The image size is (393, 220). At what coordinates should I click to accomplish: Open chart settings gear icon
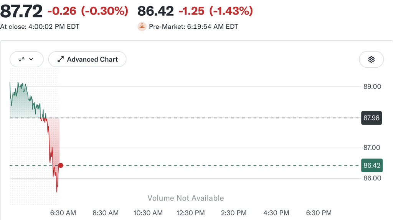371,59
